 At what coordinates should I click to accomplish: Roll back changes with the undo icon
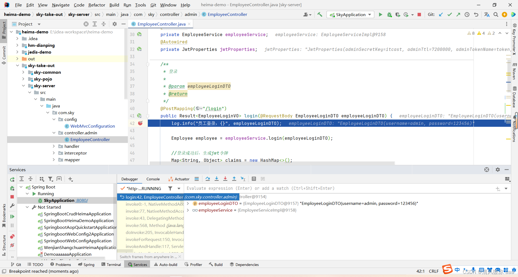(x=476, y=15)
